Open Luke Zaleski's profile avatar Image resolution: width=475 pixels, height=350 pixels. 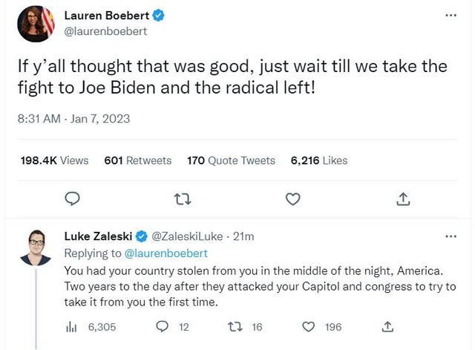[36, 248]
